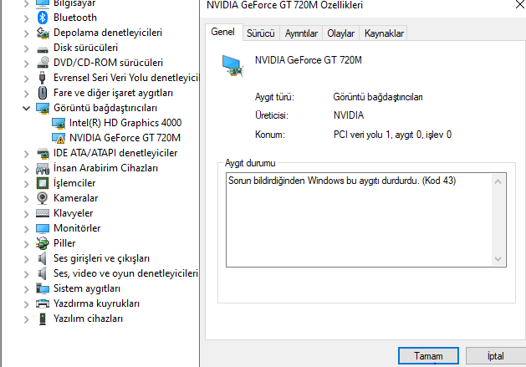Expand the Bluetooth tree node
Image resolution: width=526 pixels, height=367 pixels.
point(27,18)
